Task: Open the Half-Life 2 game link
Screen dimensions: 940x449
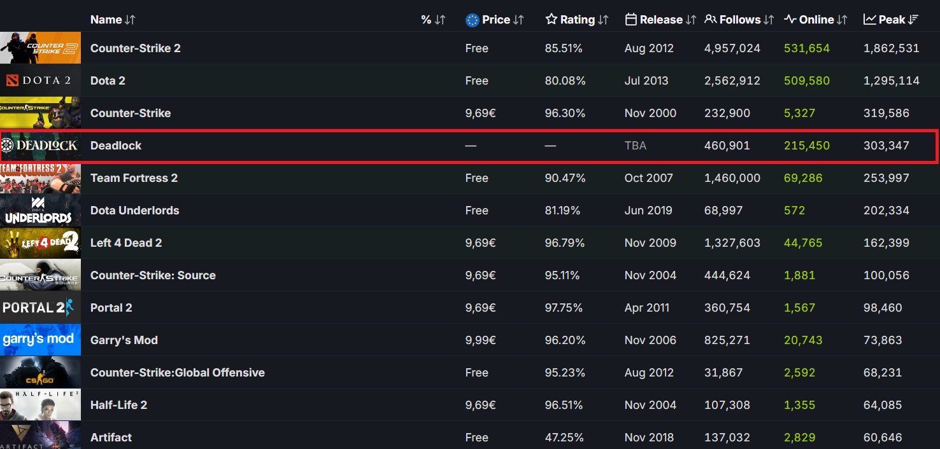Action: point(118,405)
